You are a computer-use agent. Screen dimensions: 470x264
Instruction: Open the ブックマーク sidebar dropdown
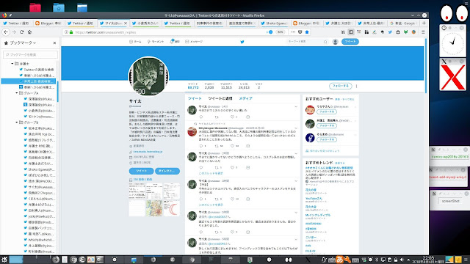[x=21, y=43]
